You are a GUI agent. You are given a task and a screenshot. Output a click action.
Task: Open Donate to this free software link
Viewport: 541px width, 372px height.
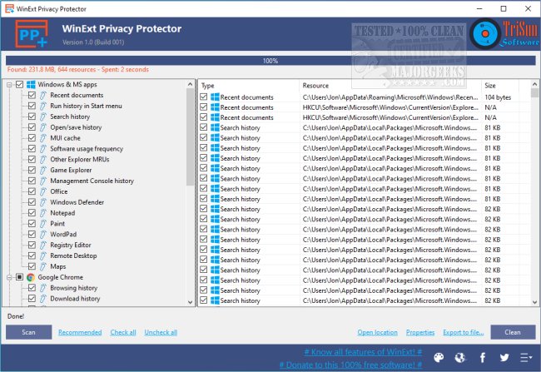point(350,365)
